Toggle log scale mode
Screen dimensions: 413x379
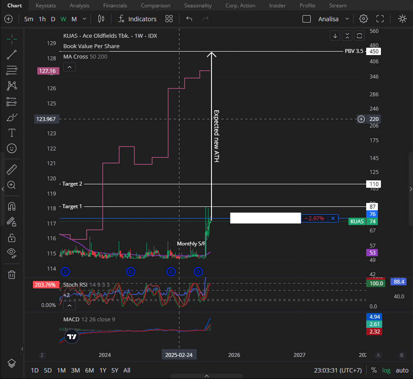tap(386, 370)
